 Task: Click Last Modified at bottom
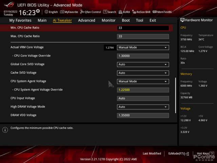[152, 153]
